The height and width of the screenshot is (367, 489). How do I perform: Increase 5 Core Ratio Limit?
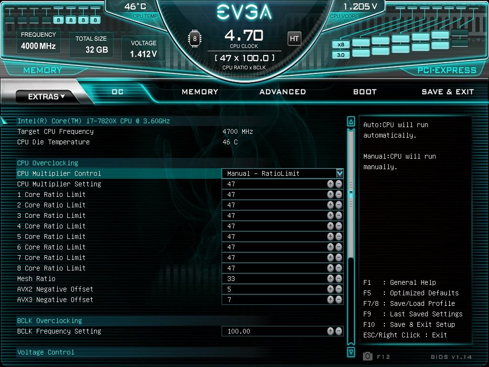330,237
